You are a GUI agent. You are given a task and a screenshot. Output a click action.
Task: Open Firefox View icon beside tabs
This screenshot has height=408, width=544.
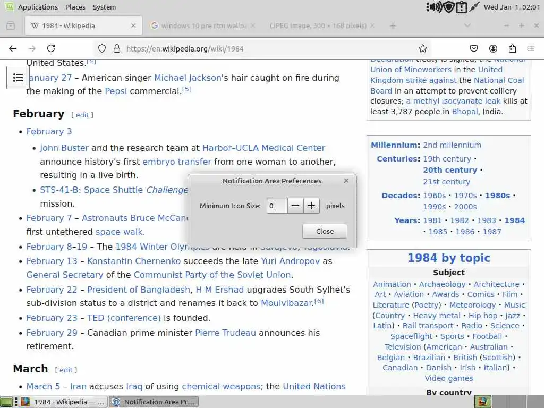[11, 25]
